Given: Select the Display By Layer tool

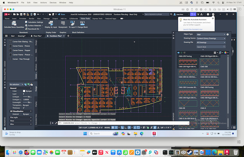Looking at the screenshot, I should tap(51, 23).
